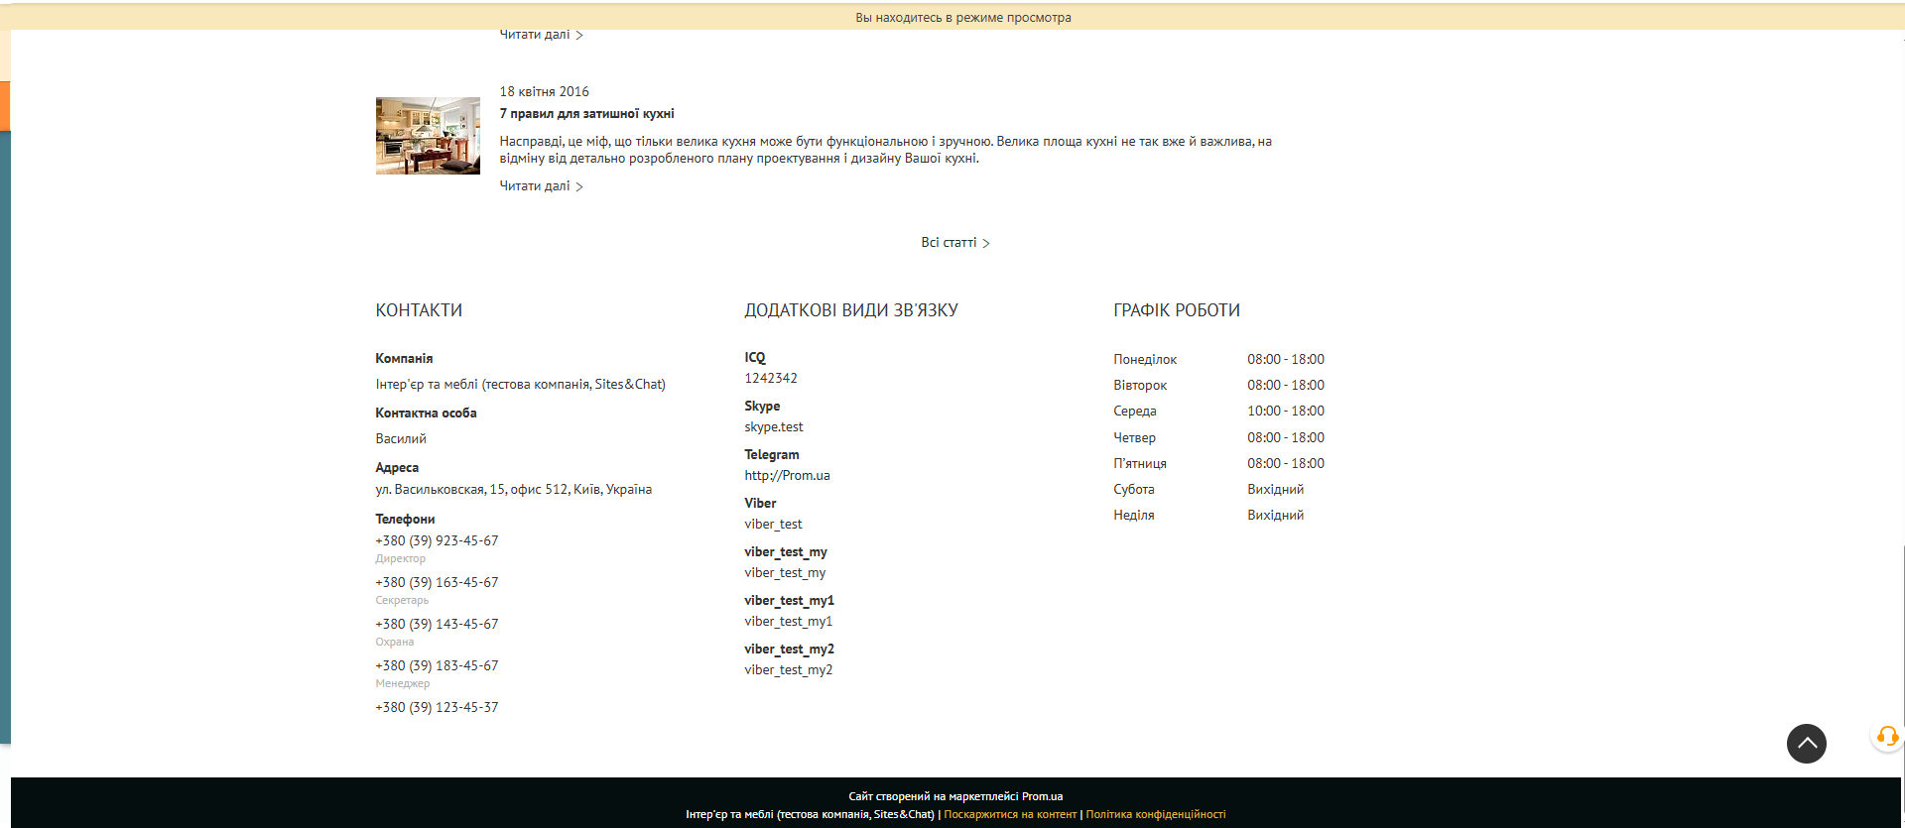This screenshot has height=828, width=1905.
Task: Open article '7 правил для затишної кухні'
Action: [586, 114]
